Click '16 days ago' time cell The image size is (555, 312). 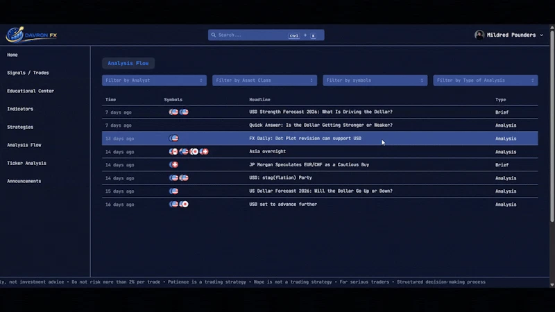(x=119, y=205)
